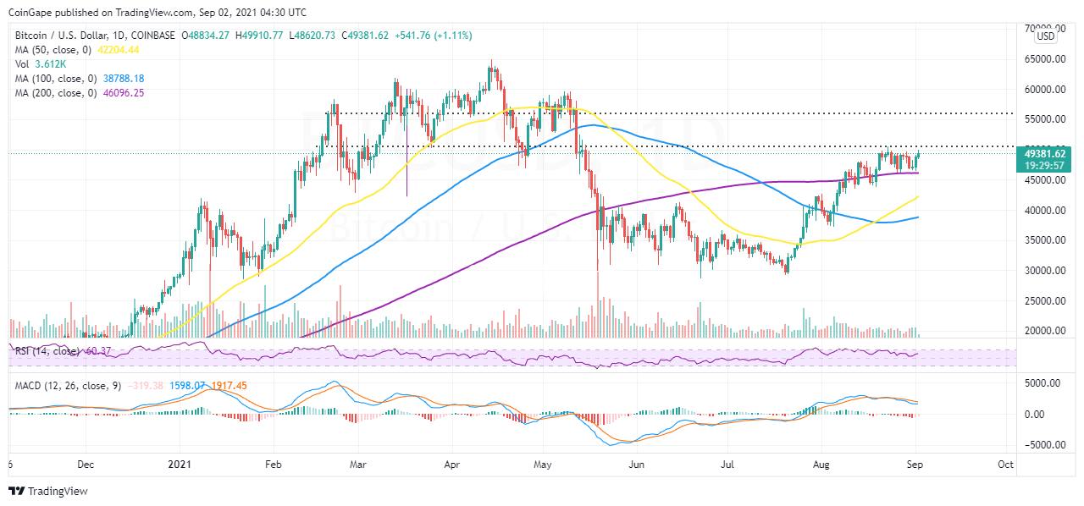Select the MA (50, close, 0) indicator legend
The image size is (1084, 506).
[x=54, y=50]
